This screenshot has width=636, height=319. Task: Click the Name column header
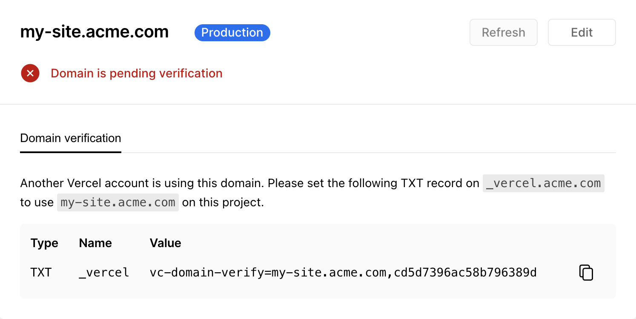pyautogui.click(x=95, y=243)
